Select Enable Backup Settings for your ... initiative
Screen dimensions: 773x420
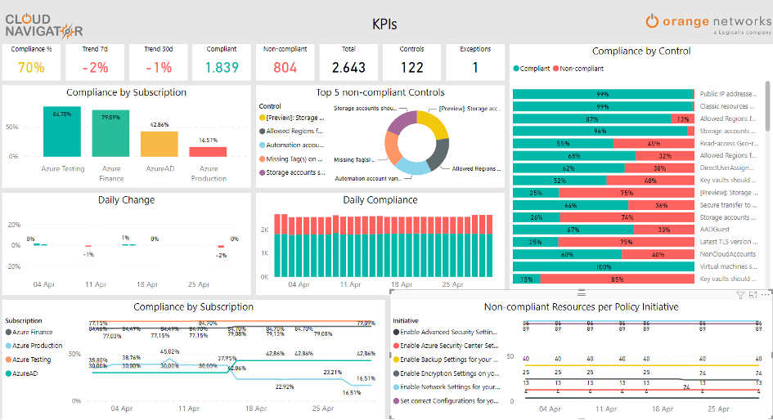pos(446,360)
